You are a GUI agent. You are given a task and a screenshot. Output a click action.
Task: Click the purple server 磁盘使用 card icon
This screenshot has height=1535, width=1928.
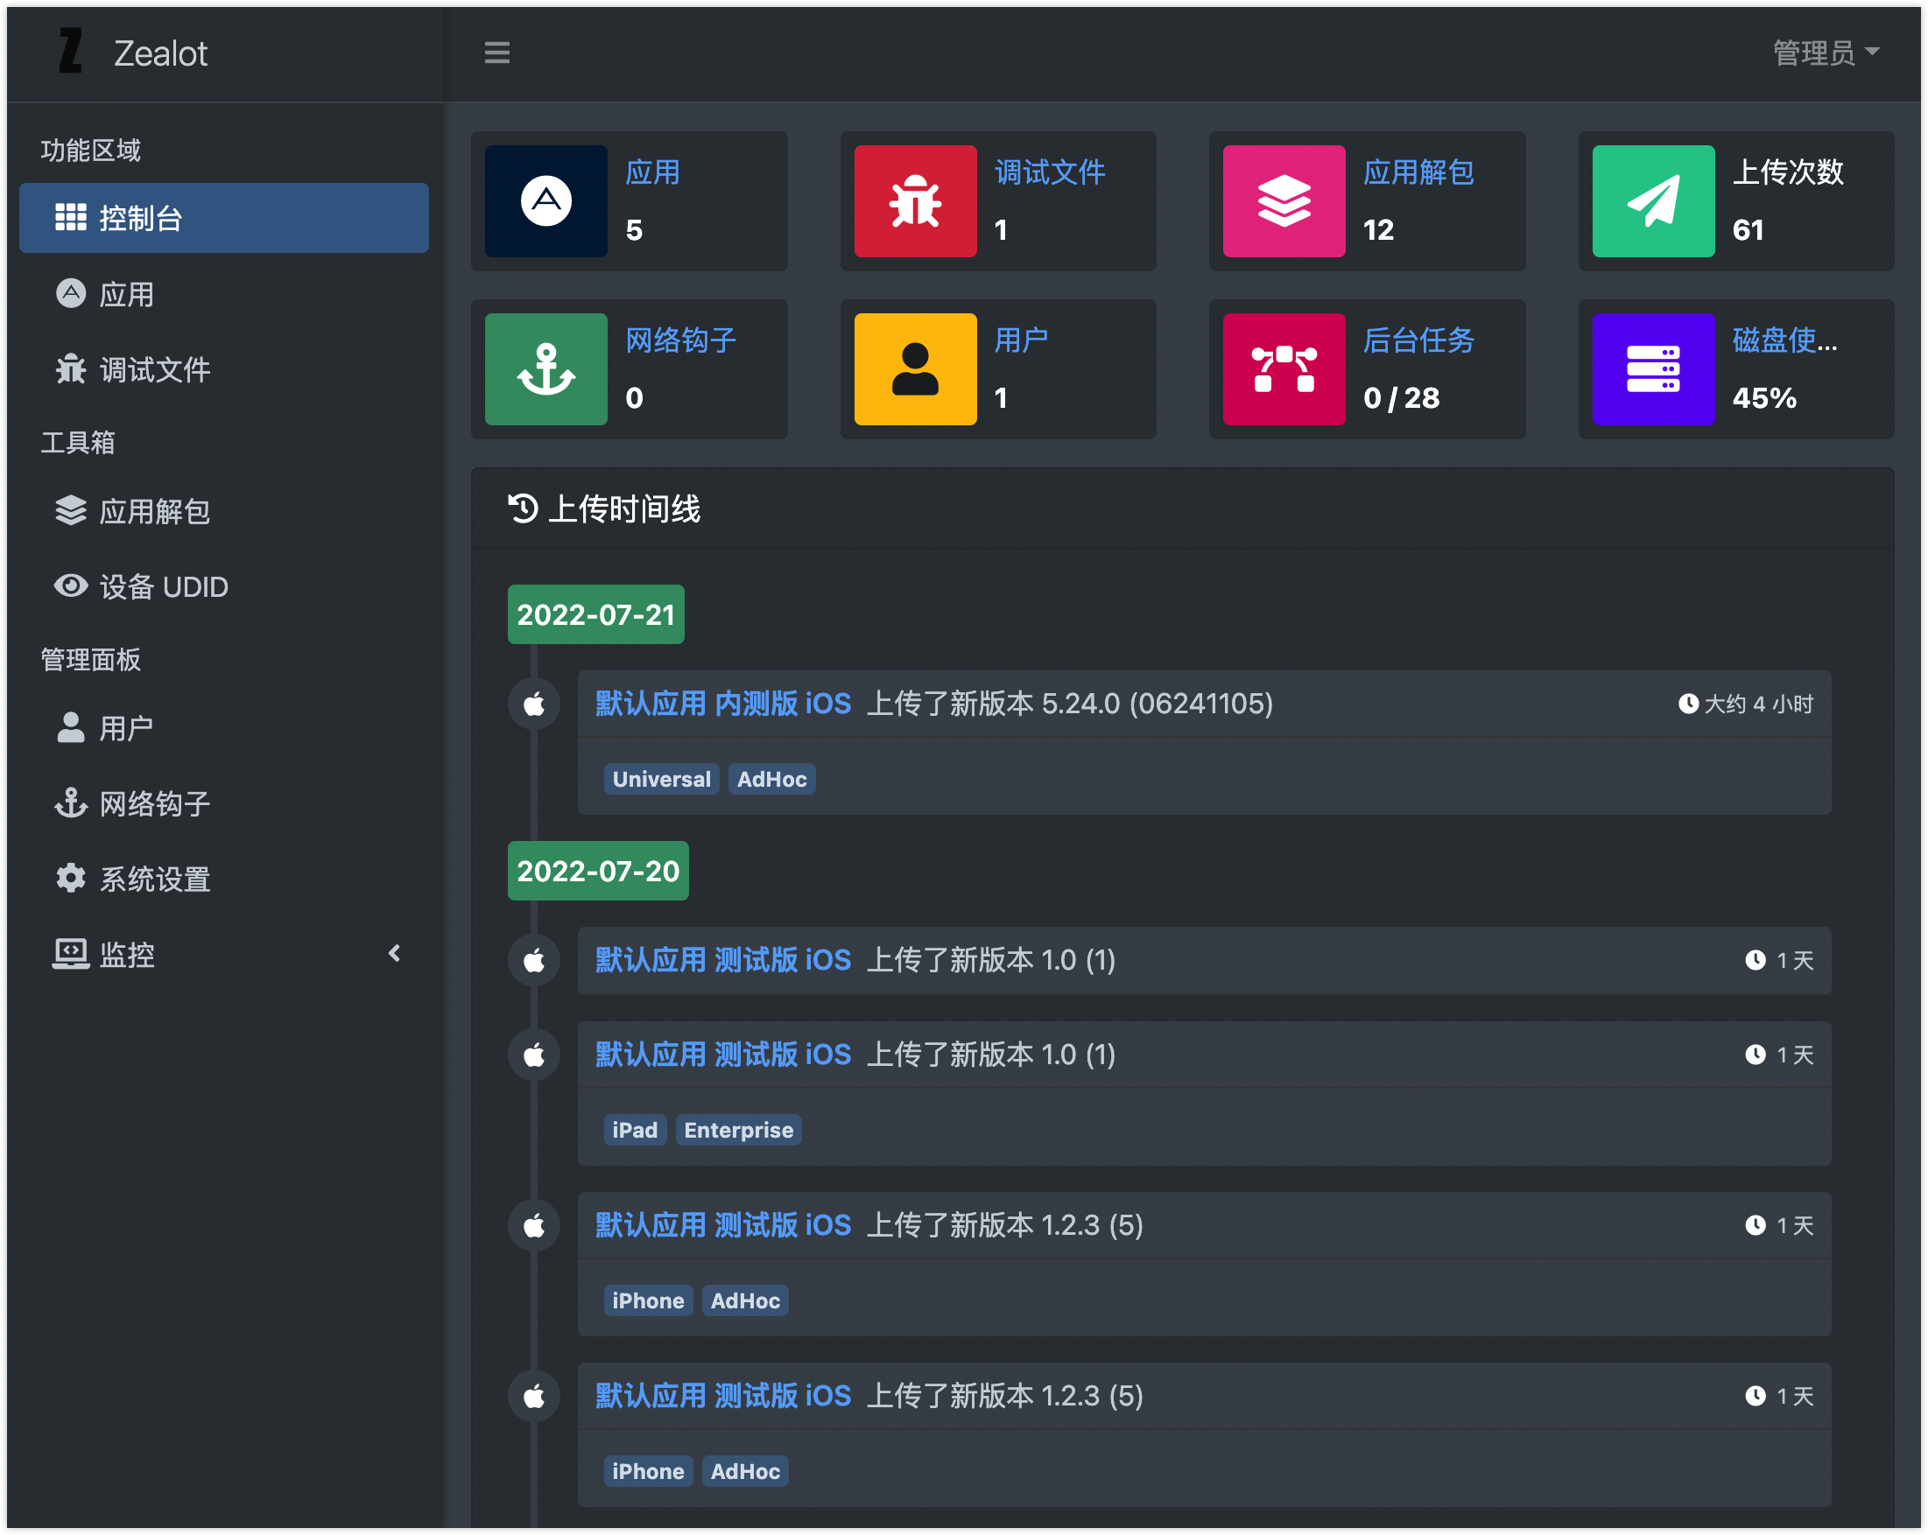pyautogui.click(x=1653, y=369)
